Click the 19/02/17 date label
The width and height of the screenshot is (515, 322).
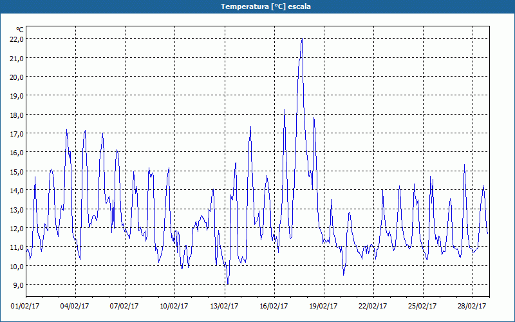coord(324,306)
